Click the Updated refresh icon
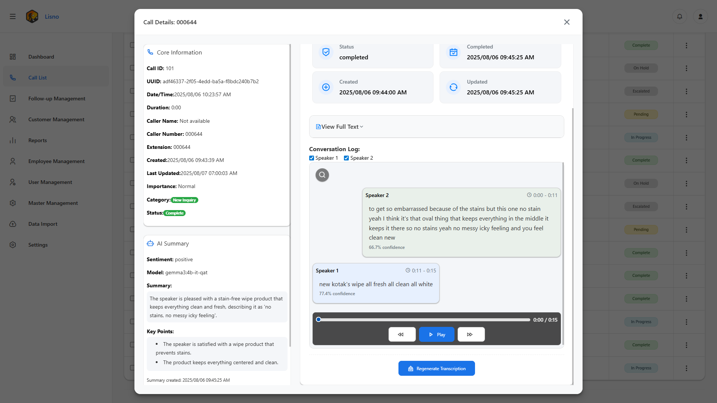Viewport: 717px width, 403px height. 453,87
